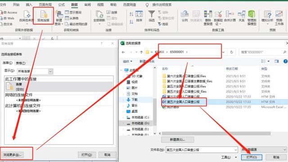
Task: Click the 连接 (Connections) ribbon icon
Action: (x=112, y=12)
